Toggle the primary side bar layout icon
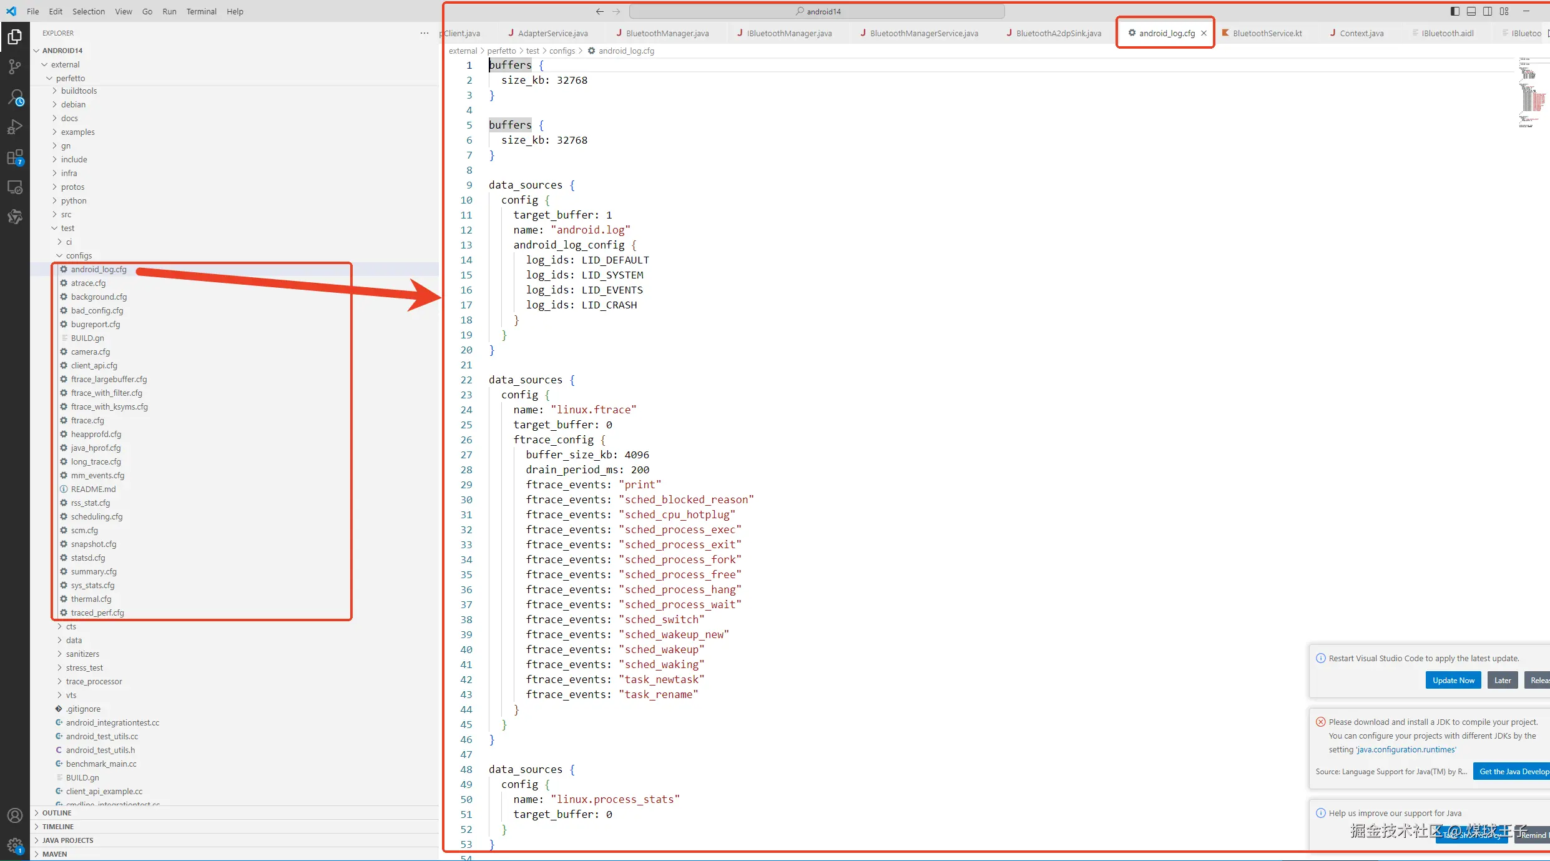The height and width of the screenshot is (861, 1550). pos(1455,11)
